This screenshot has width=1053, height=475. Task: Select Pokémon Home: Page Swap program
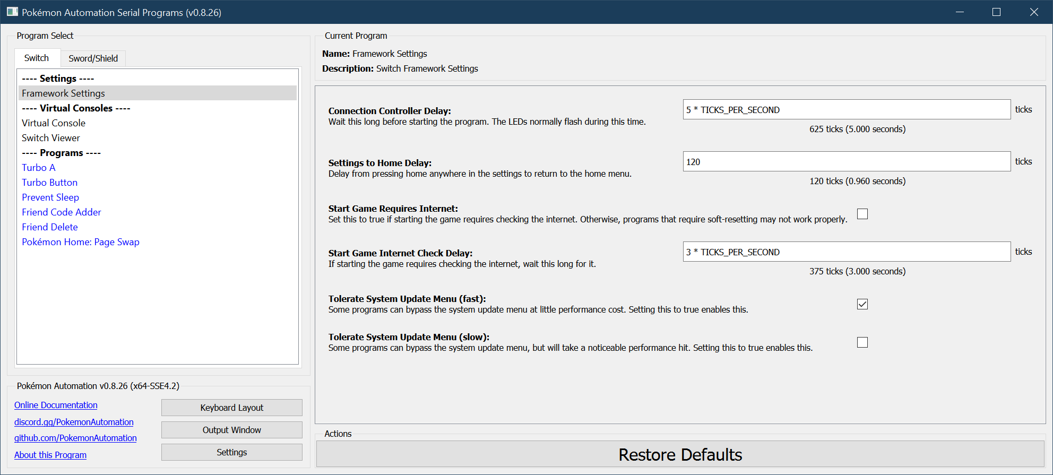tap(81, 242)
